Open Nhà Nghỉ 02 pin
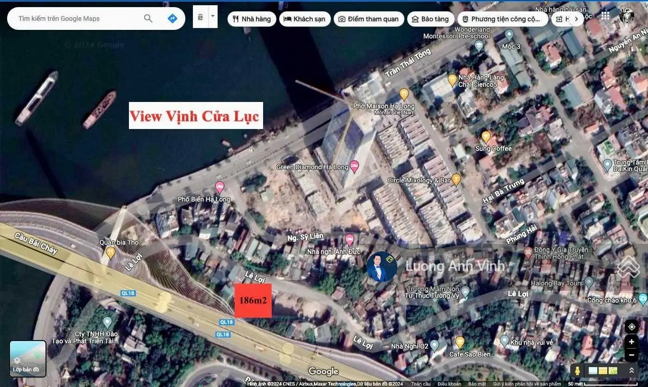This screenshot has width=648, height=387. point(435,346)
